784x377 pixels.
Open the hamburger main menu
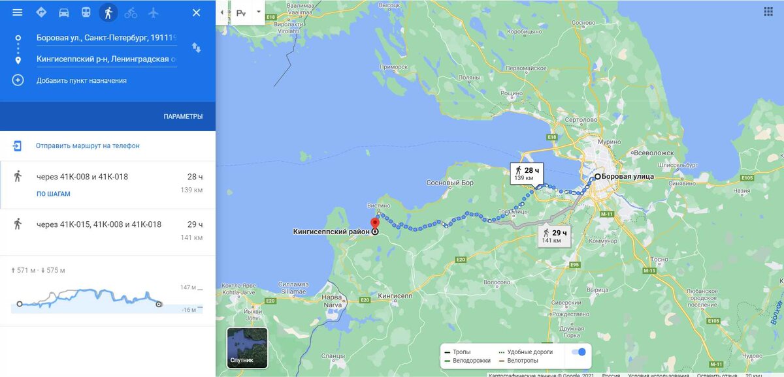point(18,12)
